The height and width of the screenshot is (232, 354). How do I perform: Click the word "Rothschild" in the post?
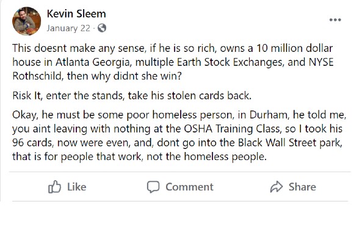pos(37,76)
